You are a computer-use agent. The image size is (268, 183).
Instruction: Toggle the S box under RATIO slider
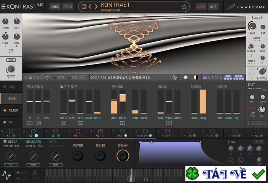click(123, 123)
